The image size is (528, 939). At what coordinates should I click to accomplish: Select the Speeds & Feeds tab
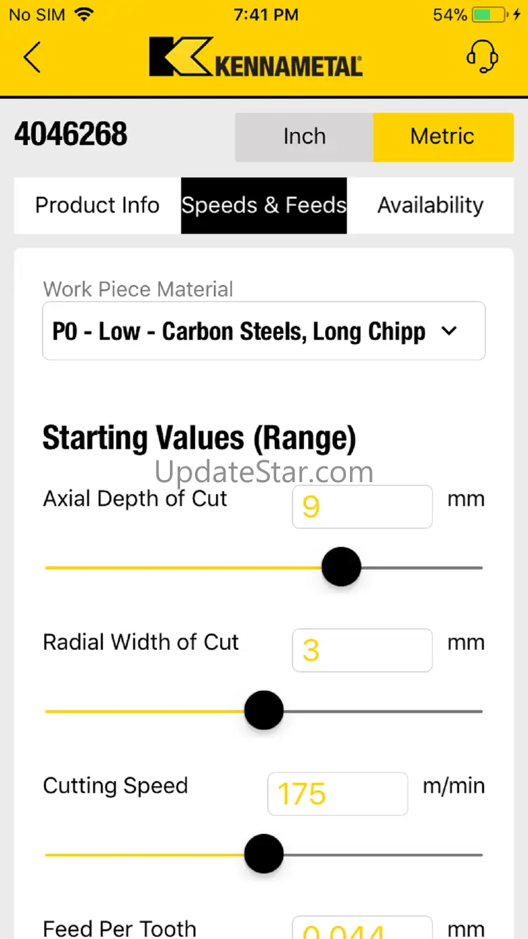[x=264, y=206]
